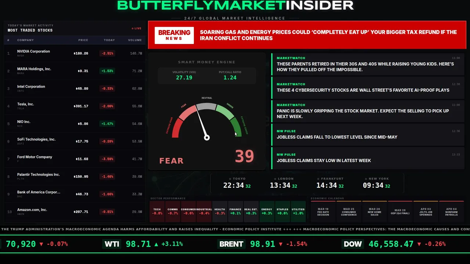Select the Consumer sector tile

[x=188, y=212]
